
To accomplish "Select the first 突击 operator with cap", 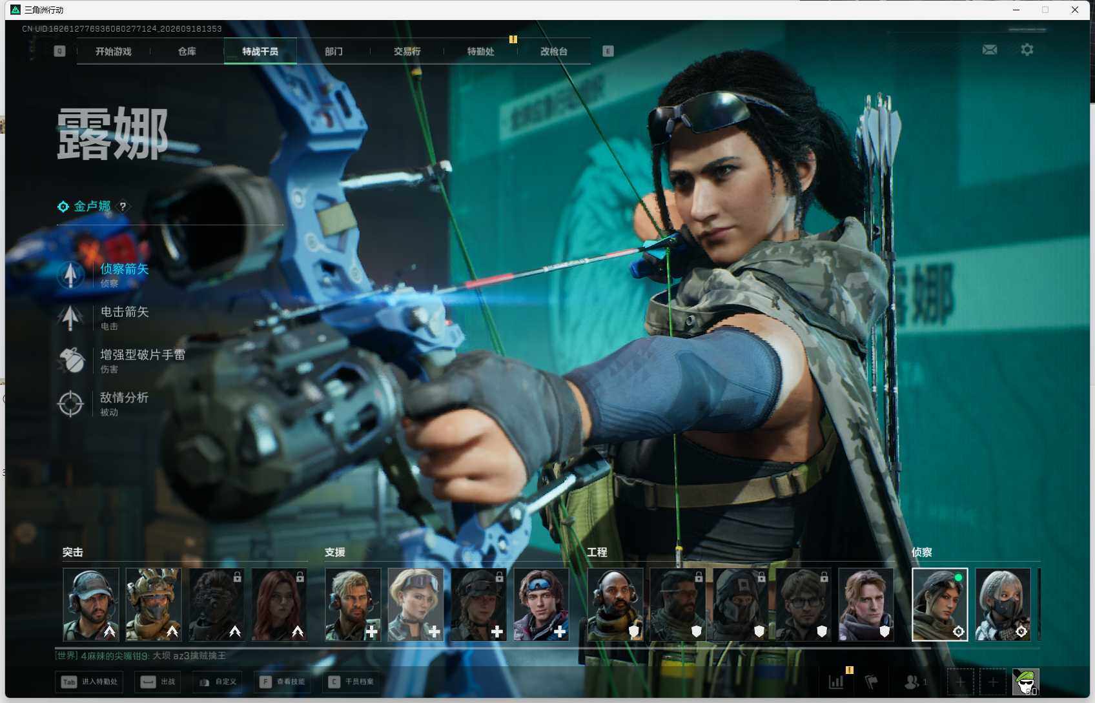I will pyautogui.click(x=91, y=604).
